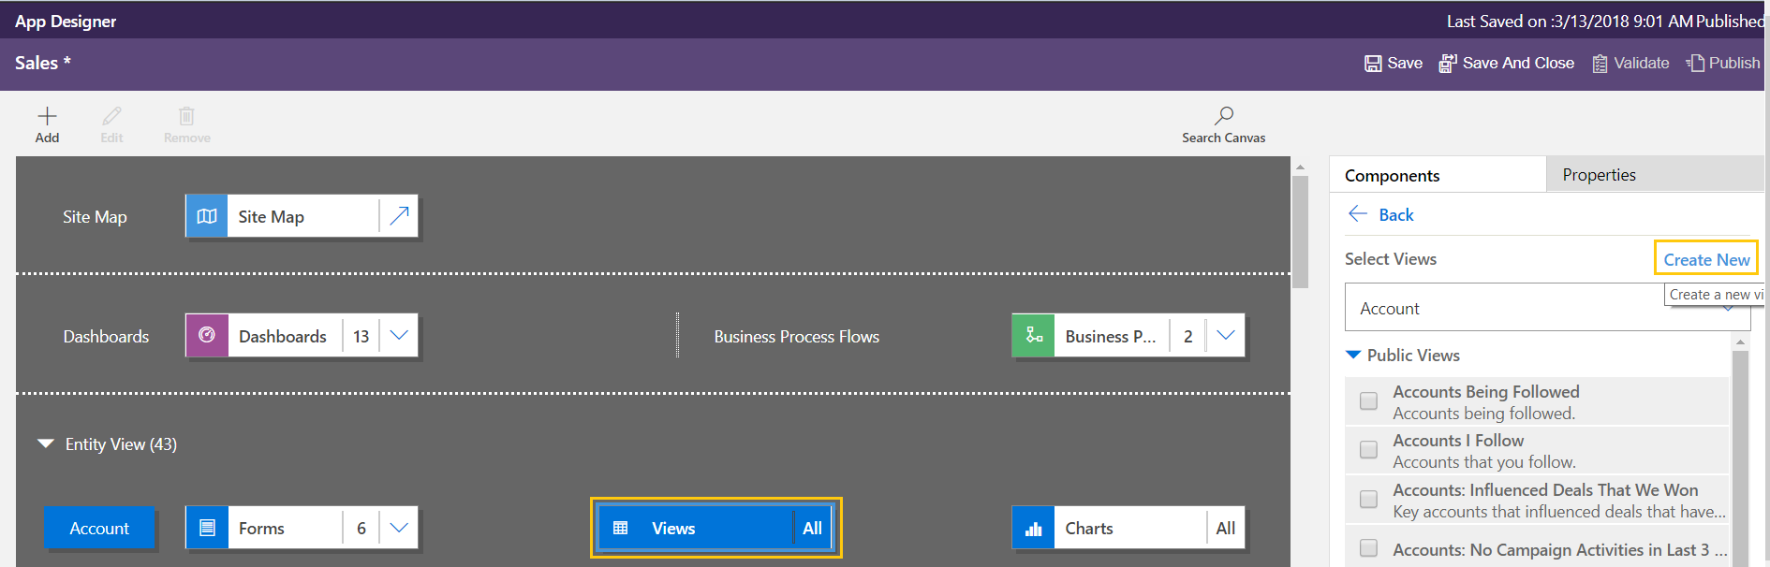This screenshot has width=1770, height=567.
Task: Click the Sales app title
Action: pos(43,63)
